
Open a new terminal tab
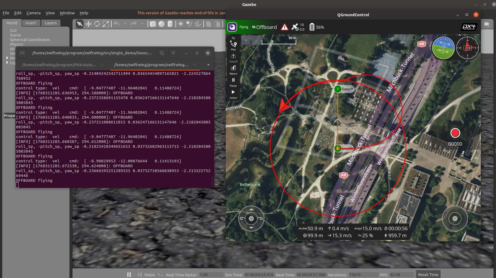point(22,53)
